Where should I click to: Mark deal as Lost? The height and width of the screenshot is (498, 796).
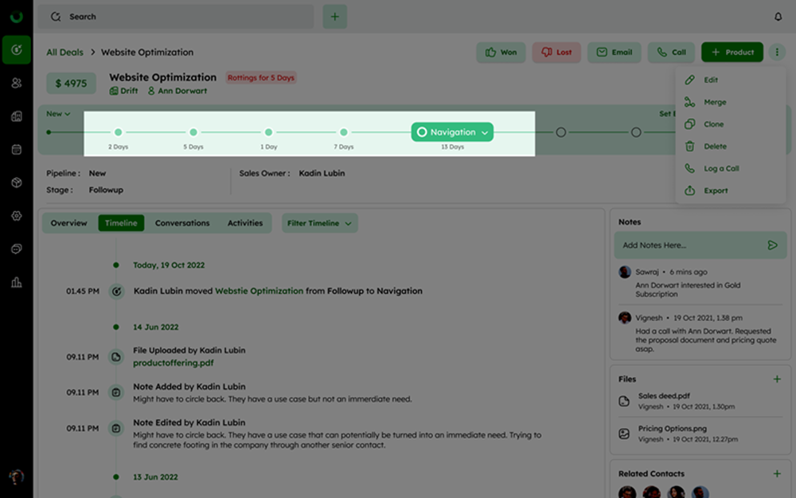(556, 53)
